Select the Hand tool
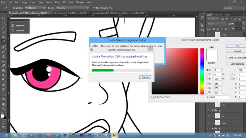The width and height of the screenshot is (246, 138). [3, 104]
